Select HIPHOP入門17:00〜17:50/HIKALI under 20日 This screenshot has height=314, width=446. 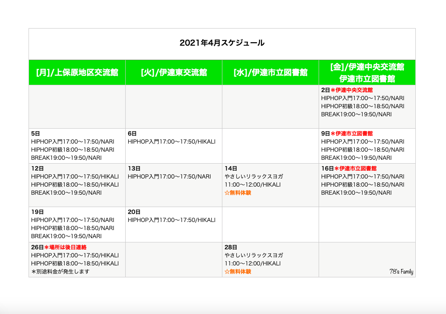172,220
